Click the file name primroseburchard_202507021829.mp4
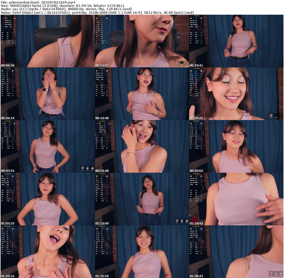 (x=42, y=2)
